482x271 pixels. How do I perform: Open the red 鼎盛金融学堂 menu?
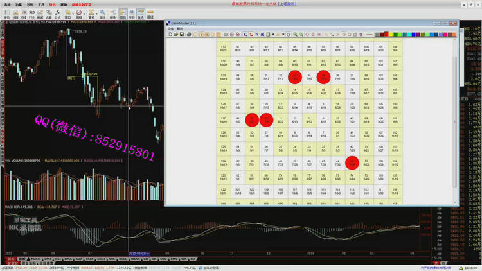82,4
